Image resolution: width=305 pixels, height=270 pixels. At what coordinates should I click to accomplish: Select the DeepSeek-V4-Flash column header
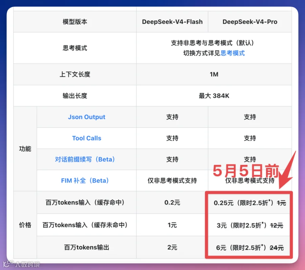click(x=172, y=22)
